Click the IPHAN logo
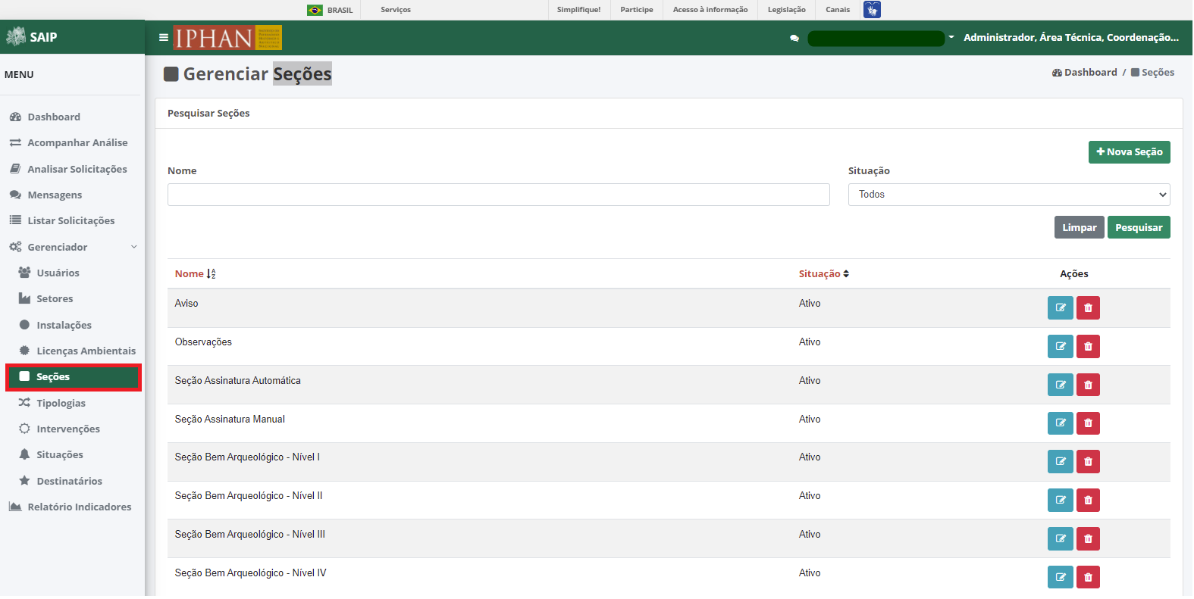This screenshot has height=599, width=1194. [227, 37]
